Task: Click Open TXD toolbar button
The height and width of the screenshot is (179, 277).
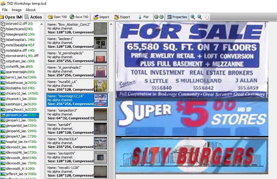Action: click(x=58, y=17)
